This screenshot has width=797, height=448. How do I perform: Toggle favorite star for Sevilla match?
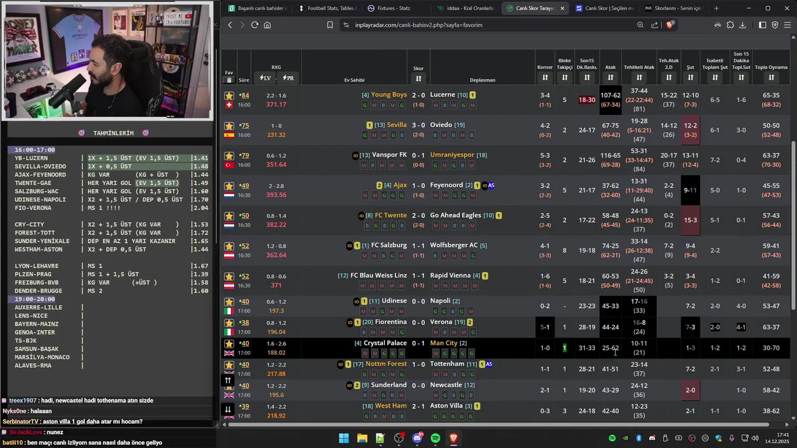pyautogui.click(x=229, y=126)
